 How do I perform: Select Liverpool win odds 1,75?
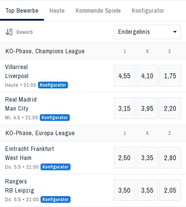coord(170,76)
